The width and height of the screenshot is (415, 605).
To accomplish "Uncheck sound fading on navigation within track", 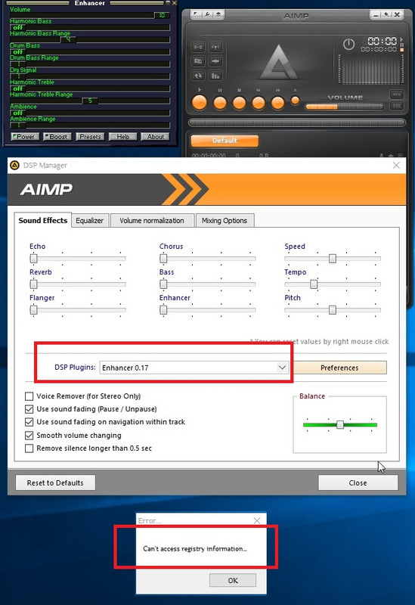I will 29,422.
